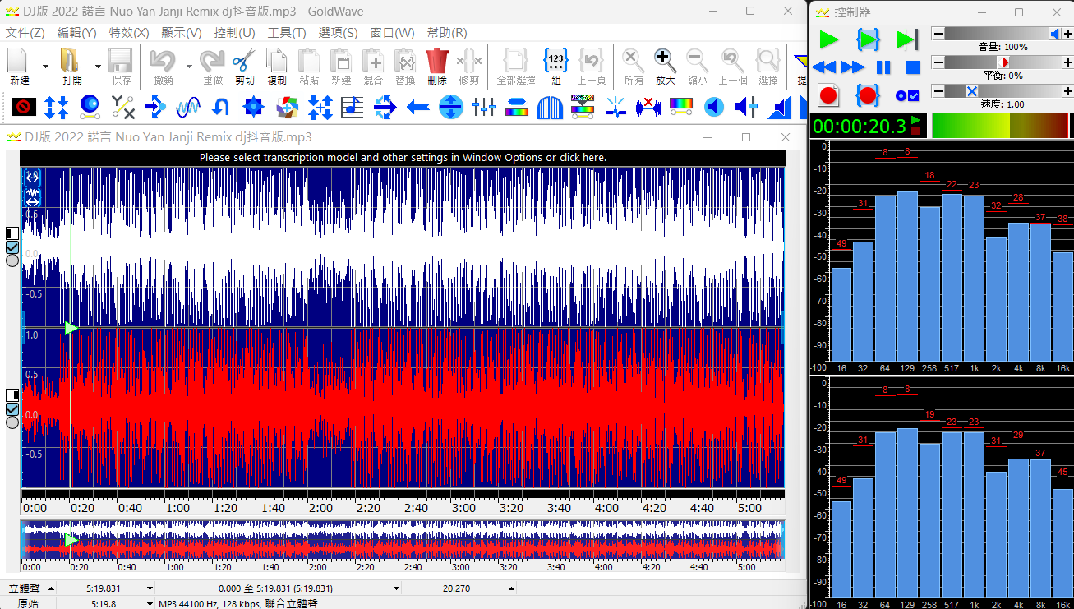
Task: Click record into selection braced red button
Action: [869, 95]
